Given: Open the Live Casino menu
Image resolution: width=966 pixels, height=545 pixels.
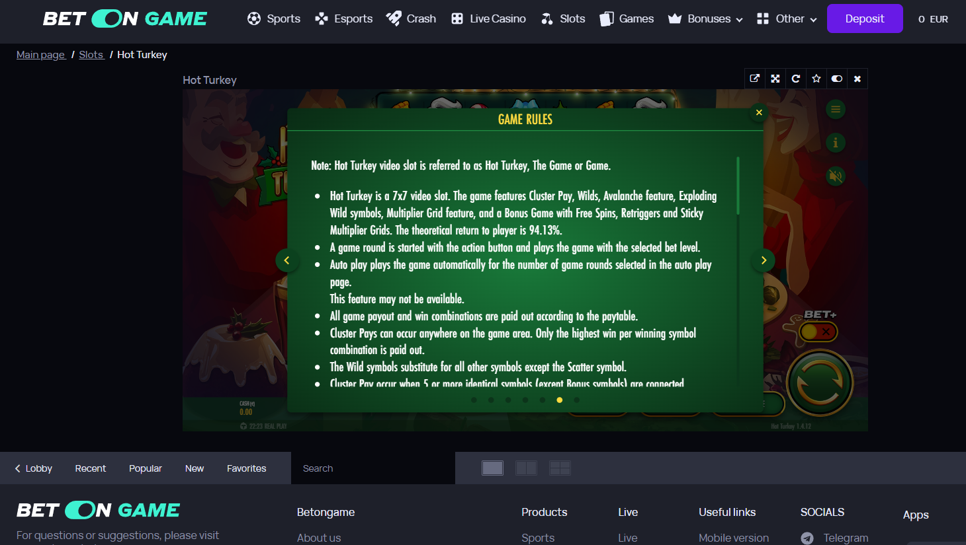Looking at the screenshot, I should tap(488, 18).
